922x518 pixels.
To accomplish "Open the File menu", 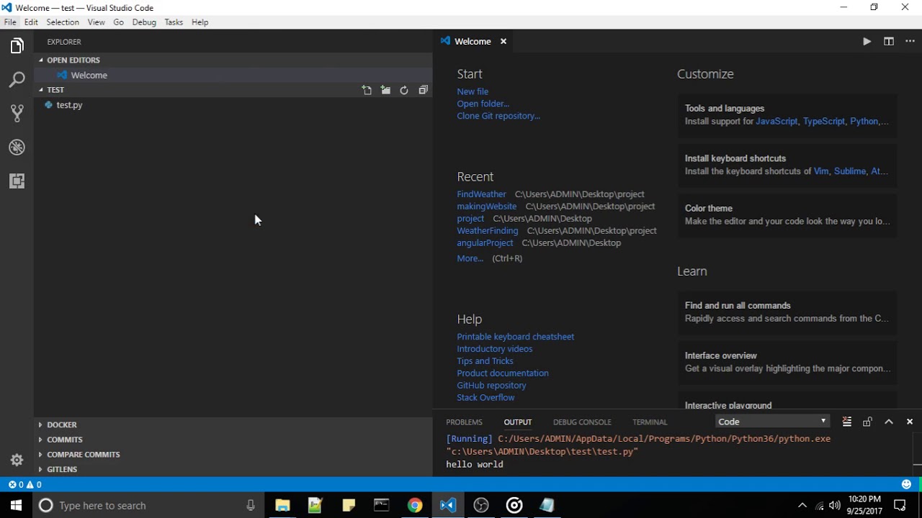I will 10,22.
